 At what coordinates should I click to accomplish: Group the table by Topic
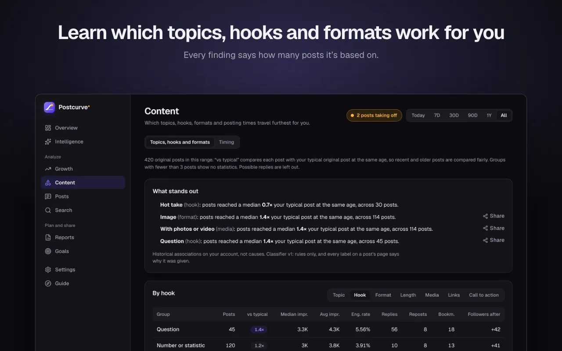click(339, 295)
